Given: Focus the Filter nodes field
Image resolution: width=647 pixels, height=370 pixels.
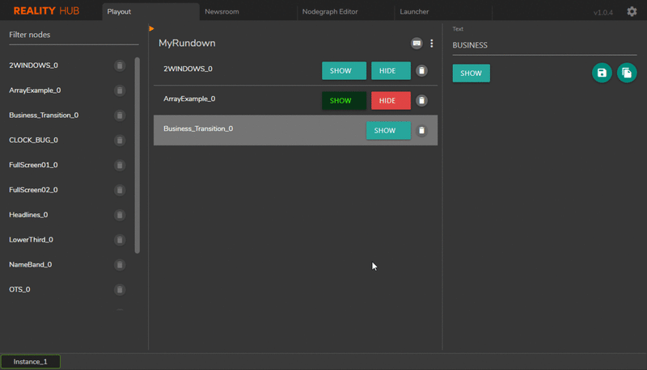Looking at the screenshot, I should click(74, 35).
